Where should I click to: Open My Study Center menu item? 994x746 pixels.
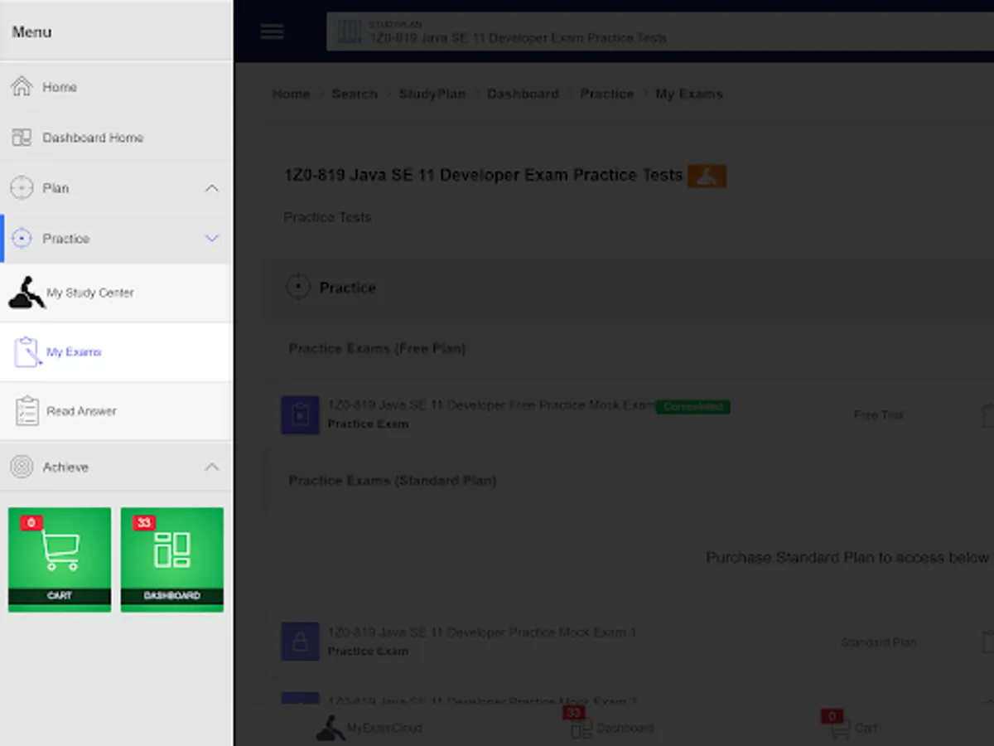coord(116,293)
